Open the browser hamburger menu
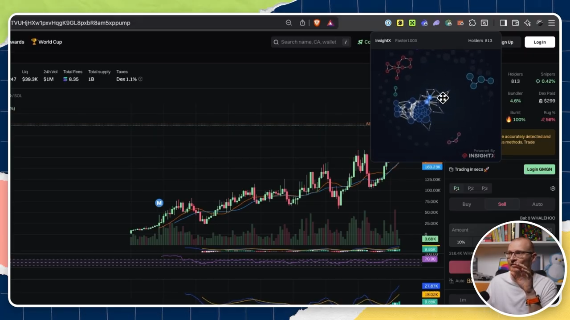Image resolution: width=570 pixels, height=320 pixels. pos(551,23)
